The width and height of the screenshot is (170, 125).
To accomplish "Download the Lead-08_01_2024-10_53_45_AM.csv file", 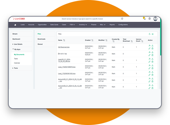I will (152, 59).
